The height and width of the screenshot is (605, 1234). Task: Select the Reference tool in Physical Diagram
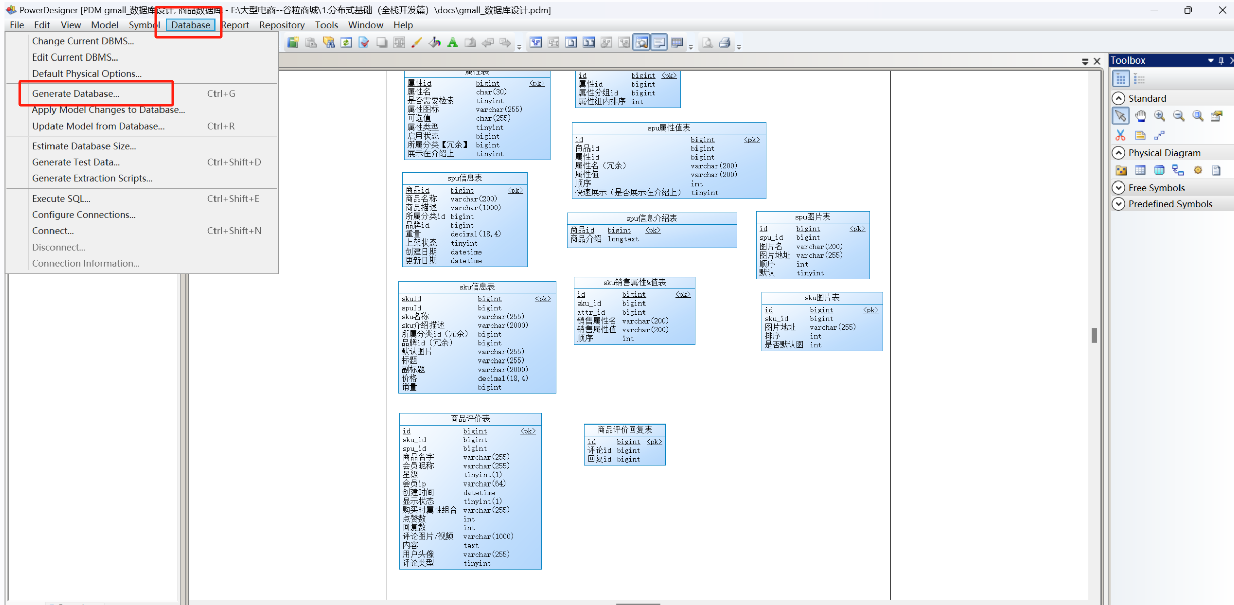(x=1178, y=170)
